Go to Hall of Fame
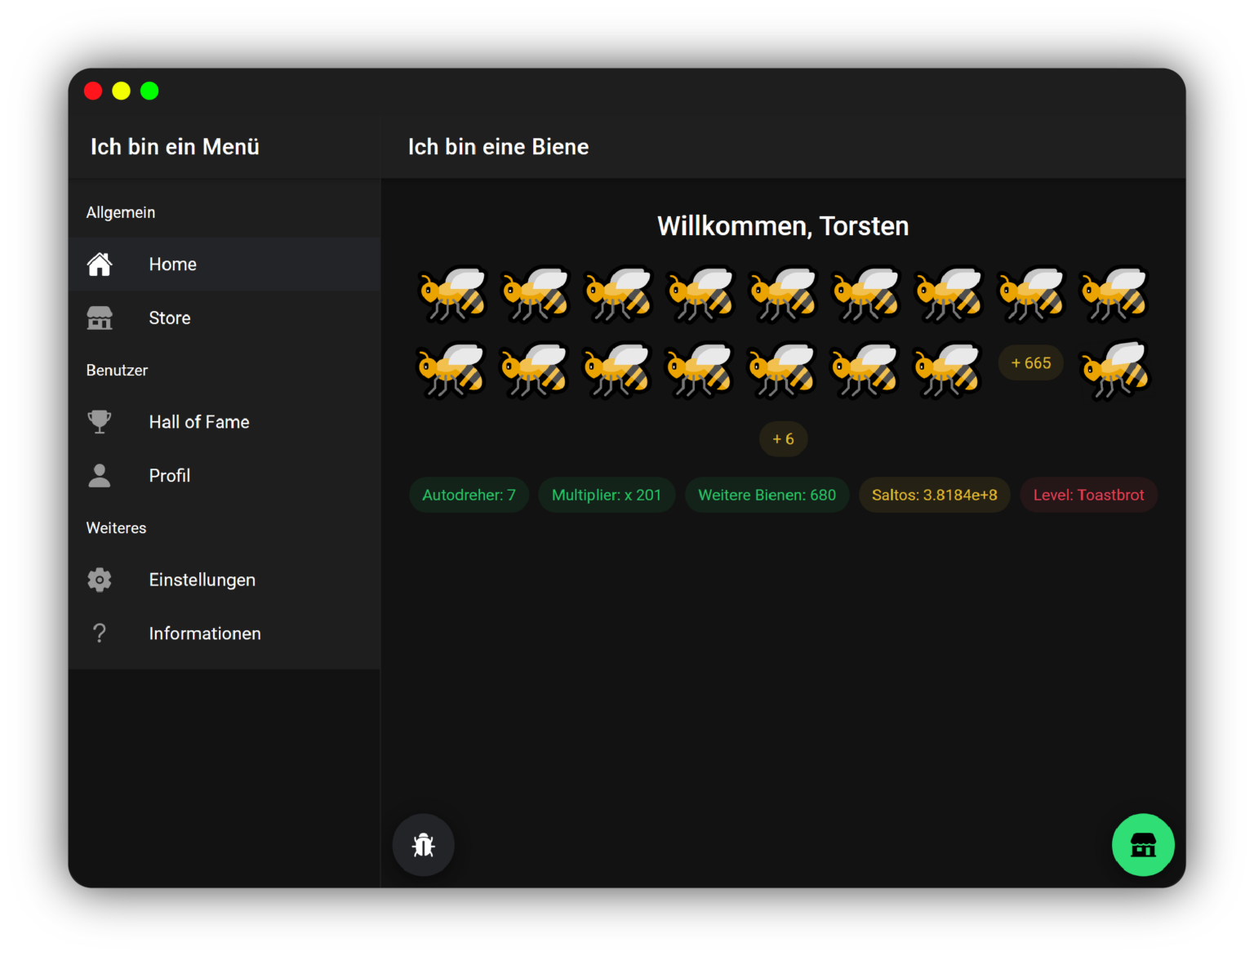The height and width of the screenshot is (956, 1254). point(199,422)
